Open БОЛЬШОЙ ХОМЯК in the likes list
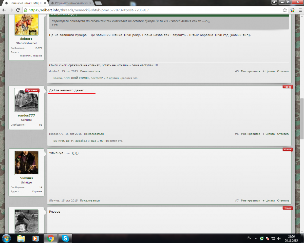Image resolution: width=304 pixels, height=243 pixels. tap(76, 78)
